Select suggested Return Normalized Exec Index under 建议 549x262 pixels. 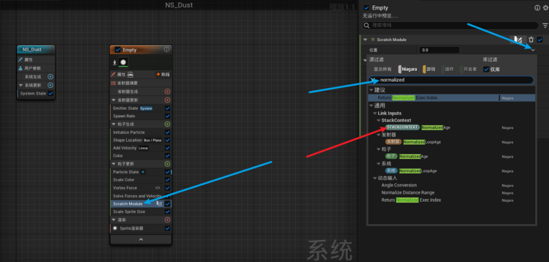(452, 98)
